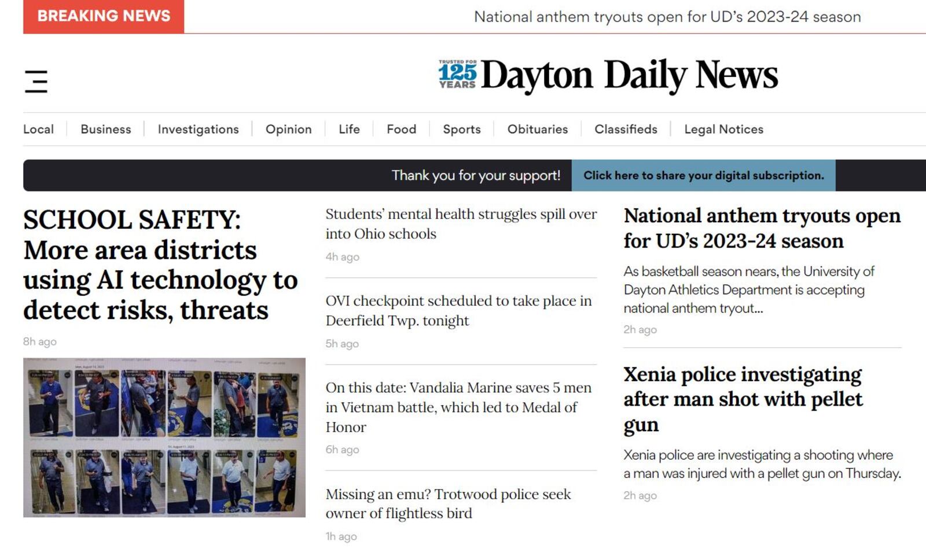Click the 1h ago timestamp
Screen dimensions: 926x552
click(341, 536)
